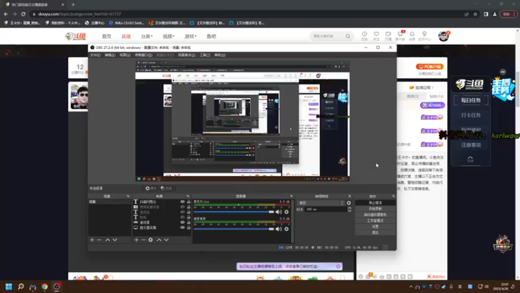Screen dimensions: 520x293
Task: Click the 属性 gear button above the docks
Action: click(x=151, y=188)
